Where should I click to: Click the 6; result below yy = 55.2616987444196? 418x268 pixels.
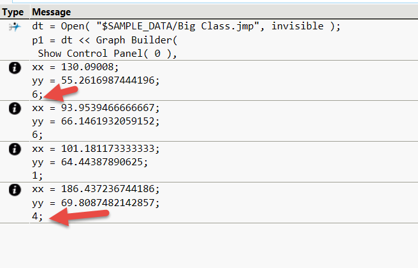click(x=38, y=94)
